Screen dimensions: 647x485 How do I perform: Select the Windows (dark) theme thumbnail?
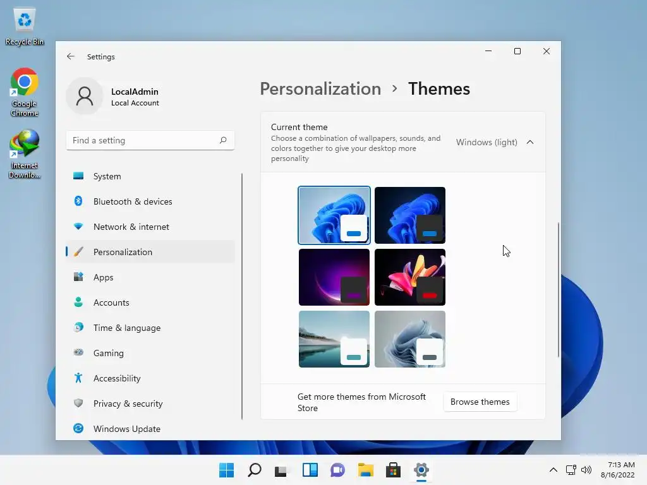coord(409,215)
